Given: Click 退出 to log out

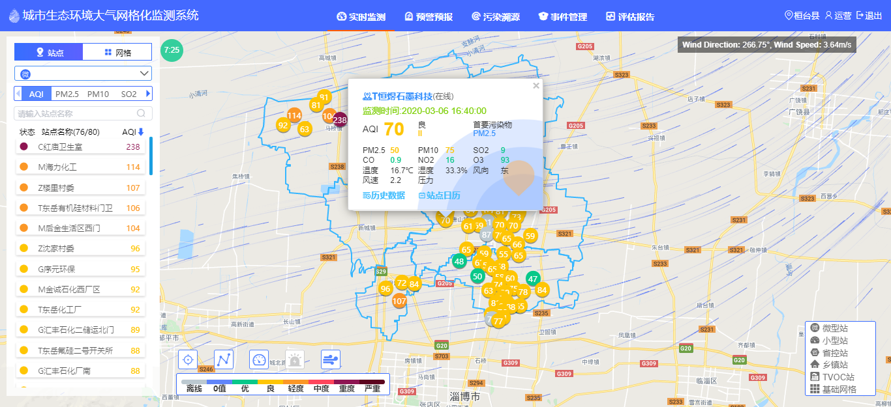Looking at the screenshot, I should [x=869, y=16].
